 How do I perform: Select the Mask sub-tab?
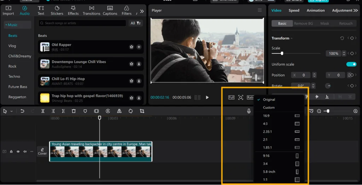pos(325,24)
